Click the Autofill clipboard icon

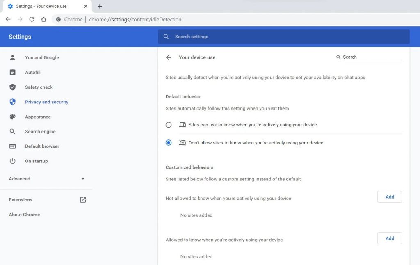point(12,72)
